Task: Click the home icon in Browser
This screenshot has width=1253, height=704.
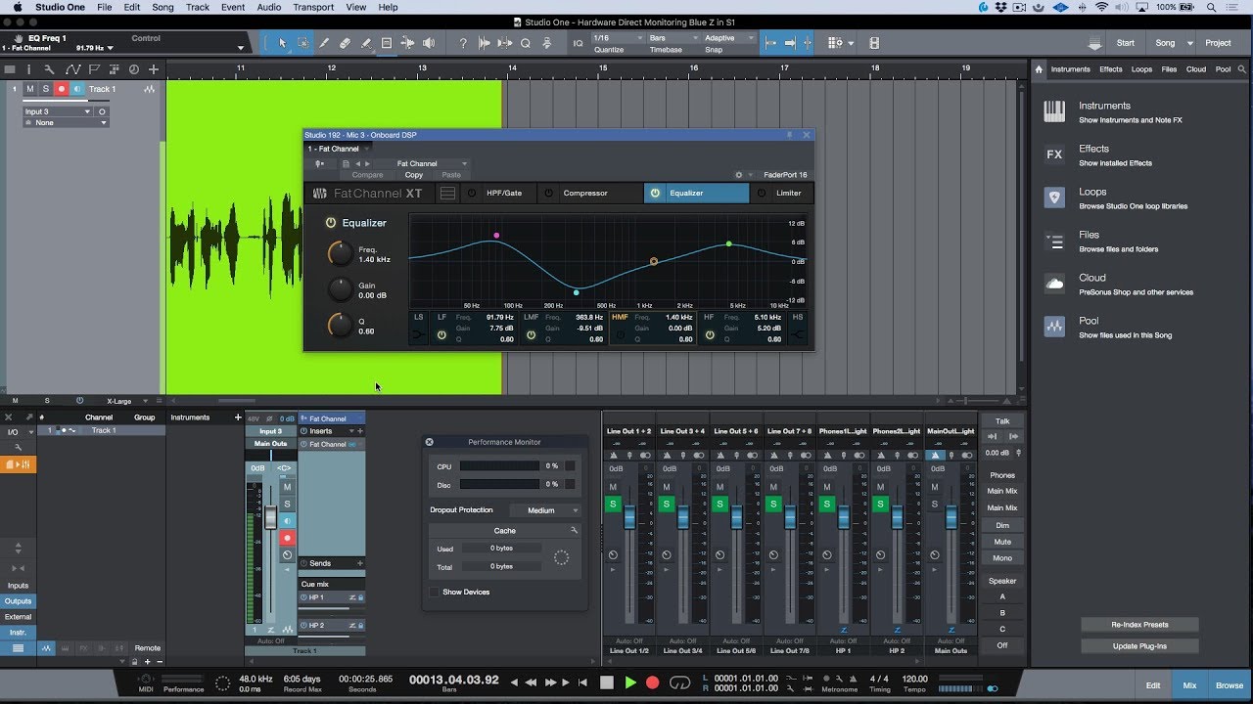Action: click(x=1039, y=69)
